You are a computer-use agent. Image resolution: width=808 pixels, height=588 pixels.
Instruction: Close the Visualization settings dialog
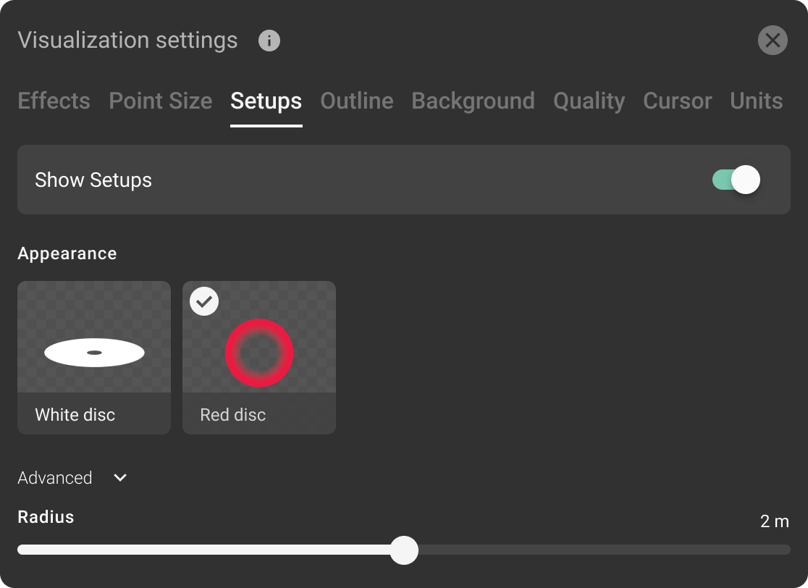[773, 41]
